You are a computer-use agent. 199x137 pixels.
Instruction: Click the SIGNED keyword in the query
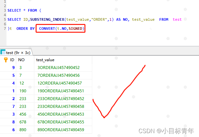point(75,29)
